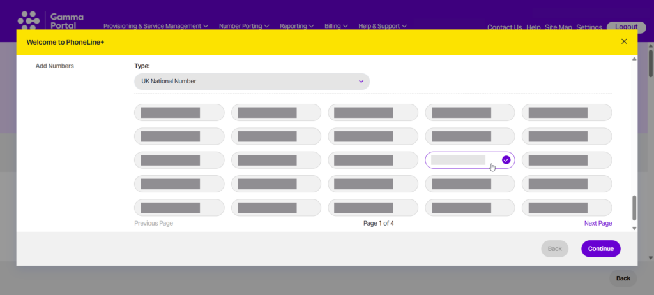
Task: Close the Welcome to PhoneLine+ dialog
Action: coord(624,41)
